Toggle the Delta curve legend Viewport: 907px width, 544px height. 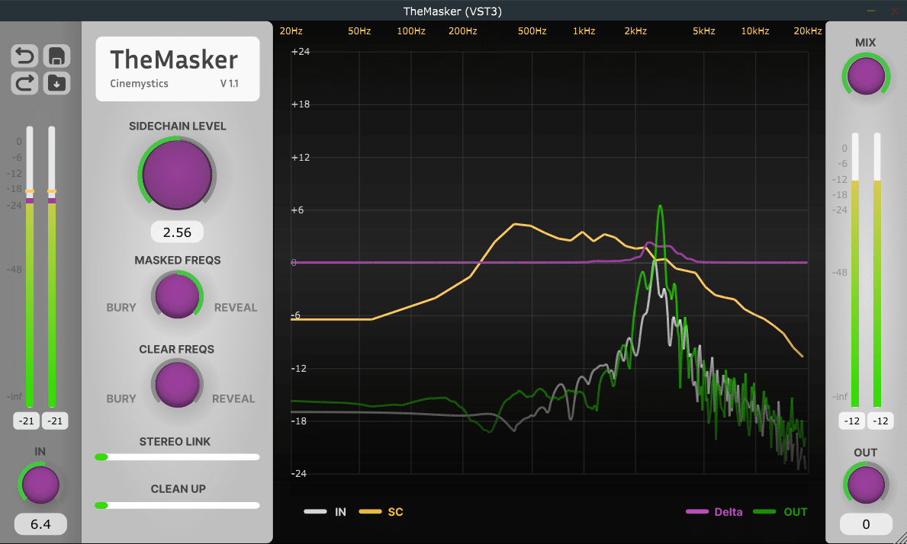(714, 512)
